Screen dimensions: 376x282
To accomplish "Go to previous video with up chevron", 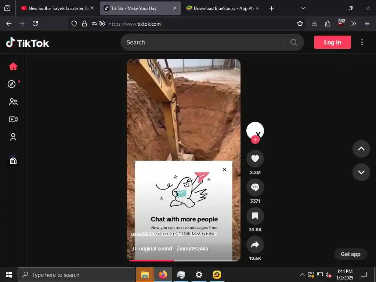I will [361, 149].
